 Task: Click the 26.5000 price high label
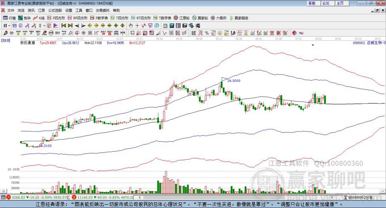[234, 80]
